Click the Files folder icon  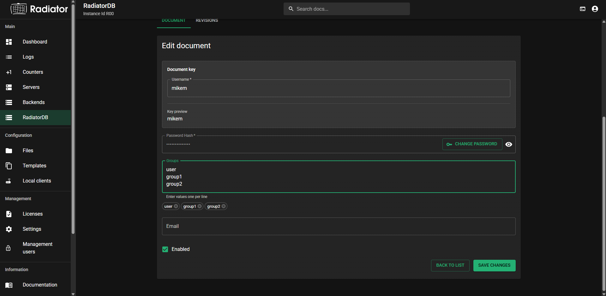pos(9,150)
